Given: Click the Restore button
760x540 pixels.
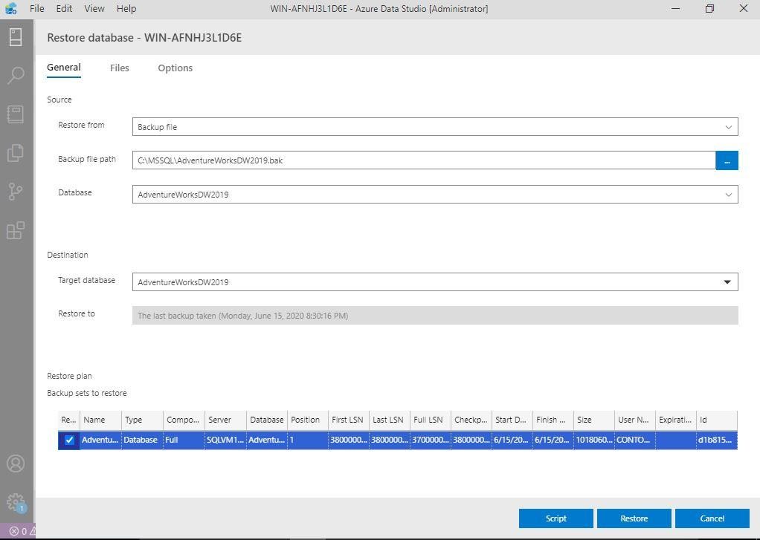Looking at the screenshot, I should [x=634, y=518].
